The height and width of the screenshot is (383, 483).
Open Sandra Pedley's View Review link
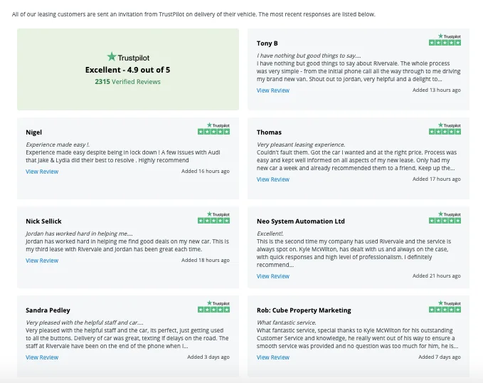[x=42, y=357]
